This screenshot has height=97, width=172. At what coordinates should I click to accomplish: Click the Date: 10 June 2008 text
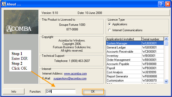[x=90, y=13]
